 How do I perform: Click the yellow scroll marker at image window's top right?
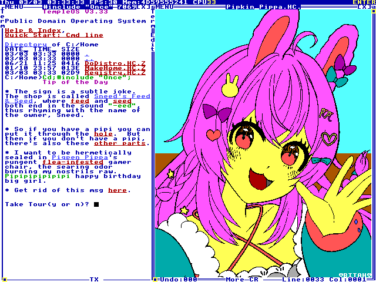pyautogui.click(x=374, y=12)
